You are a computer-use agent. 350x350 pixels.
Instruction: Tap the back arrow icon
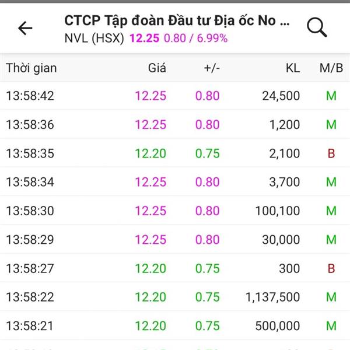25,28
